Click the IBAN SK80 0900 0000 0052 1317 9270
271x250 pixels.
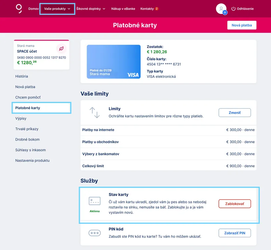click(41, 58)
